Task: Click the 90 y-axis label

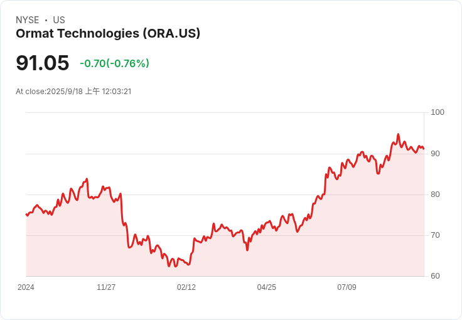Action: (435, 154)
